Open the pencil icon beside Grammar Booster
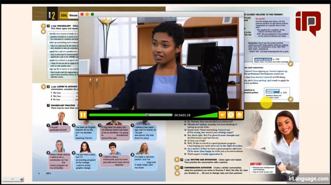Screen dimensions: 331x185 (x=291, y=64)
